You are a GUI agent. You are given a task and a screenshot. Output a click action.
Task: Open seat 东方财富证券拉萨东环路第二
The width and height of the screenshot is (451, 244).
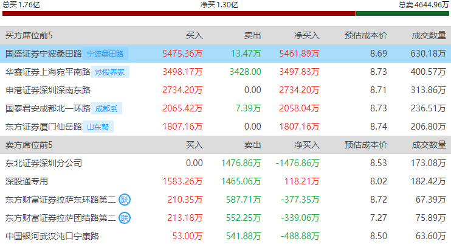pos(60,200)
